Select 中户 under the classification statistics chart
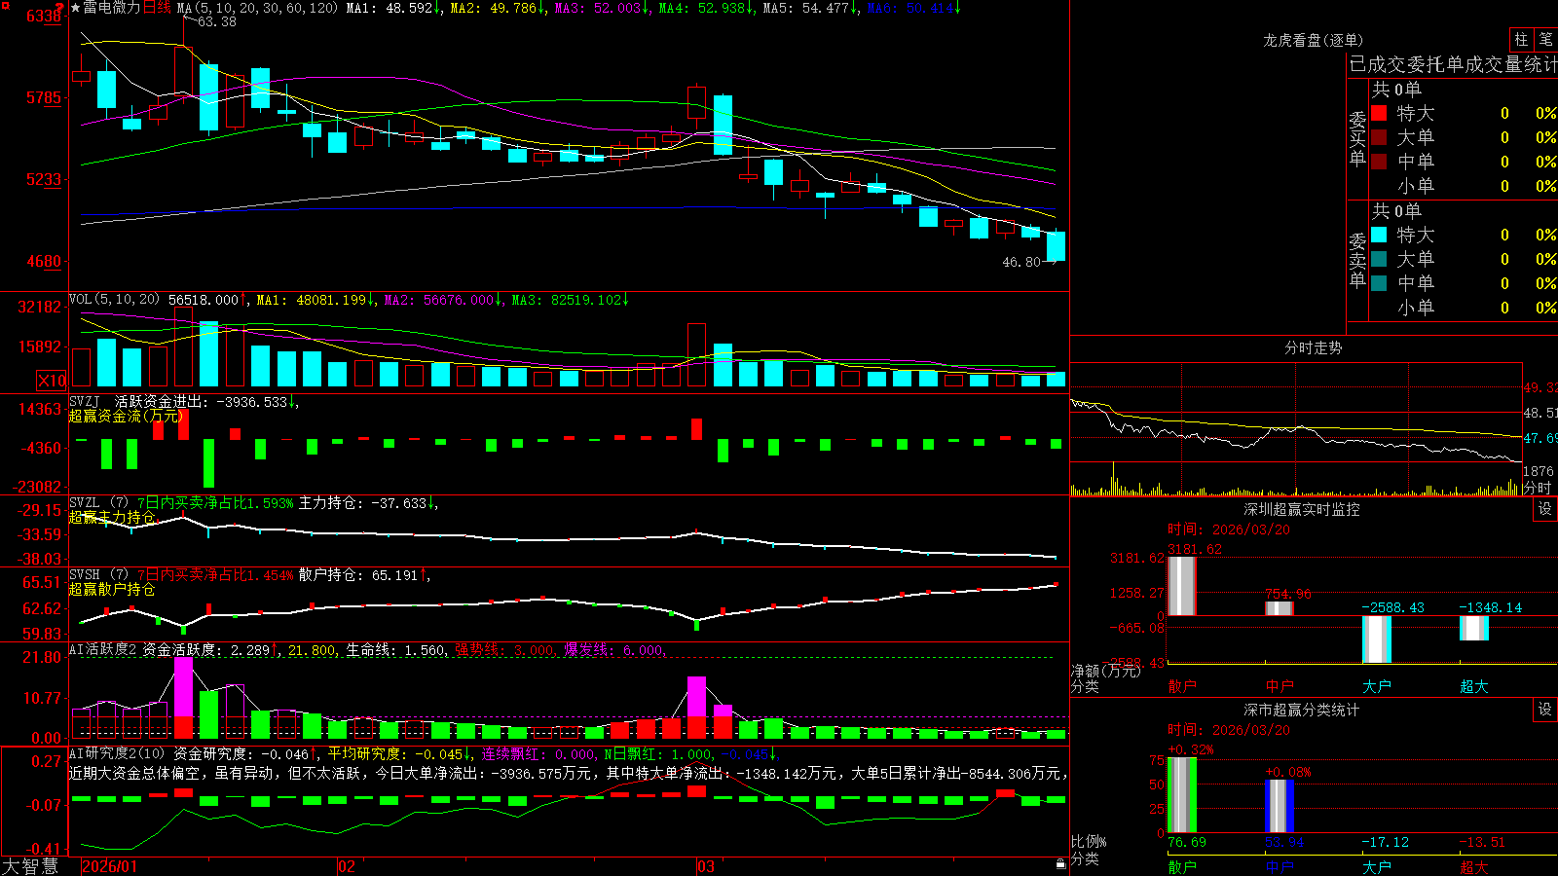 click(x=1280, y=866)
